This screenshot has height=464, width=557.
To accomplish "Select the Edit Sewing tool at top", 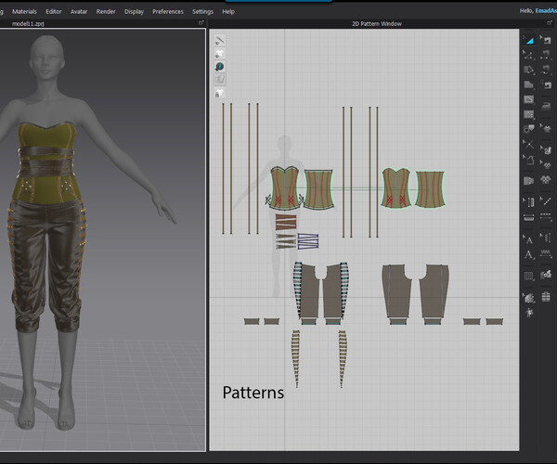I will [546, 40].
